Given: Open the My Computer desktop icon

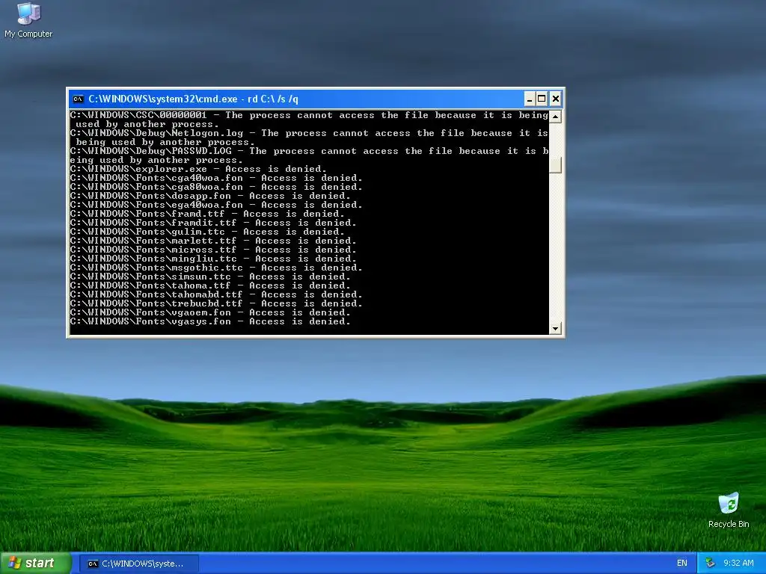Looking at the screenshot, I should click(x=28, y=20).
